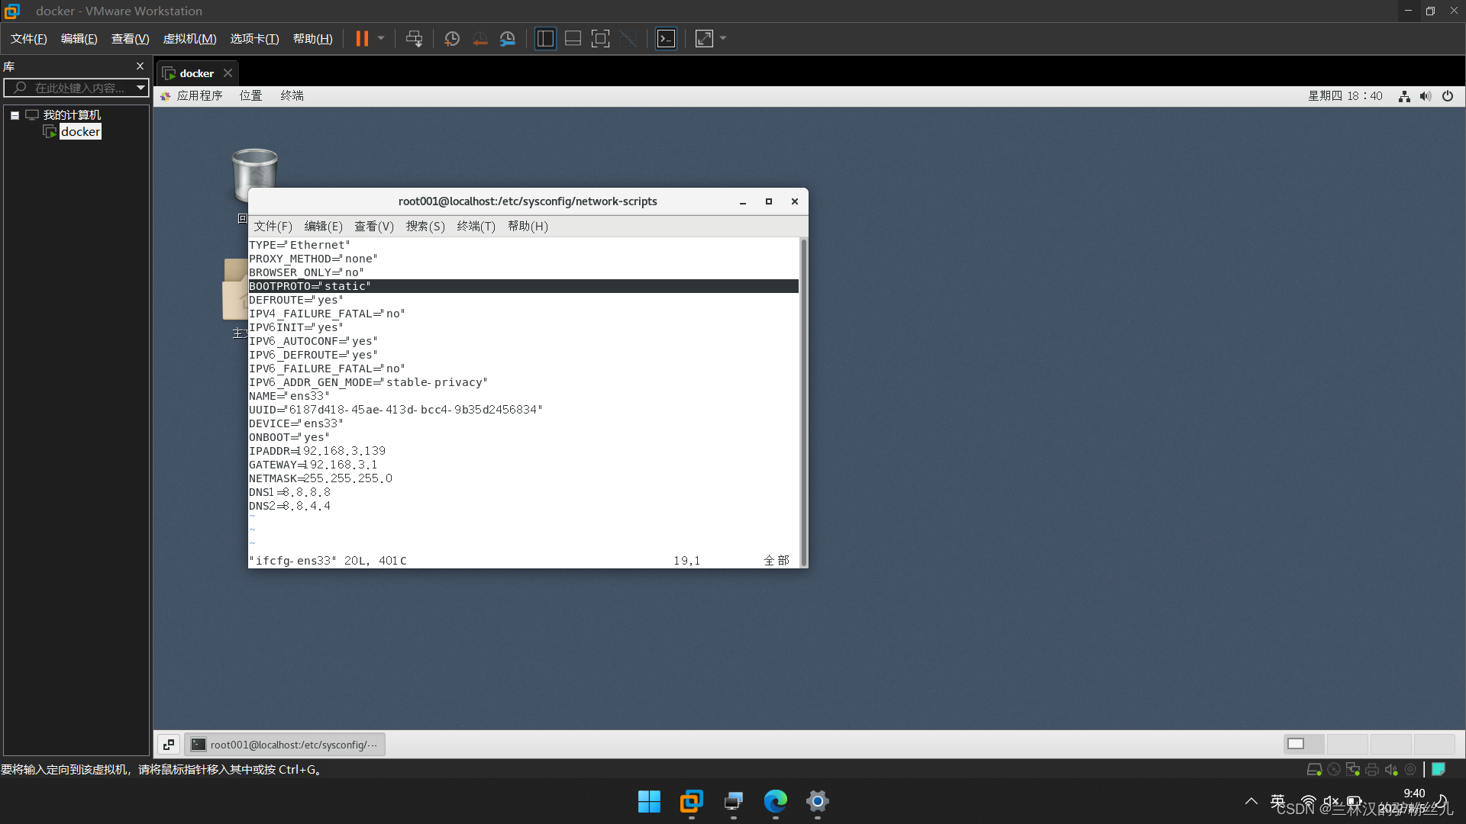The width and height of the screenshot is (1466, 824).
Task: Select the docker VM in the library tree
Action: point(80,132)
